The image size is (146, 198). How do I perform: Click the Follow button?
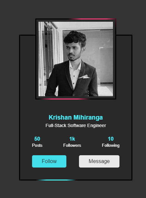click(49, 161)
